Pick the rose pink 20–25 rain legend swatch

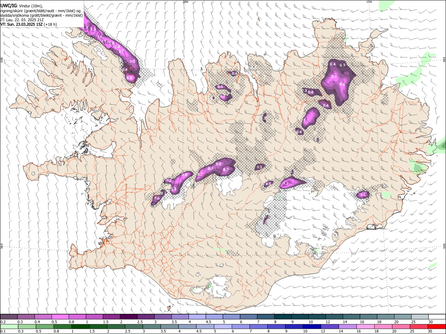pyautogui.click(x=402, y=326)
